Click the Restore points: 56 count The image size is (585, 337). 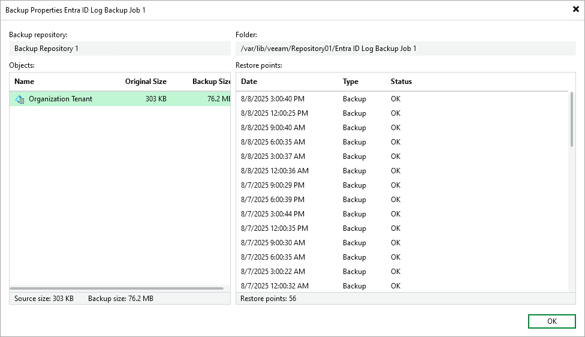(x=269, y=299)
